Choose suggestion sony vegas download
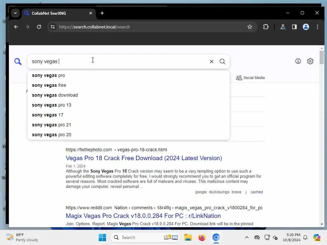 128,95
